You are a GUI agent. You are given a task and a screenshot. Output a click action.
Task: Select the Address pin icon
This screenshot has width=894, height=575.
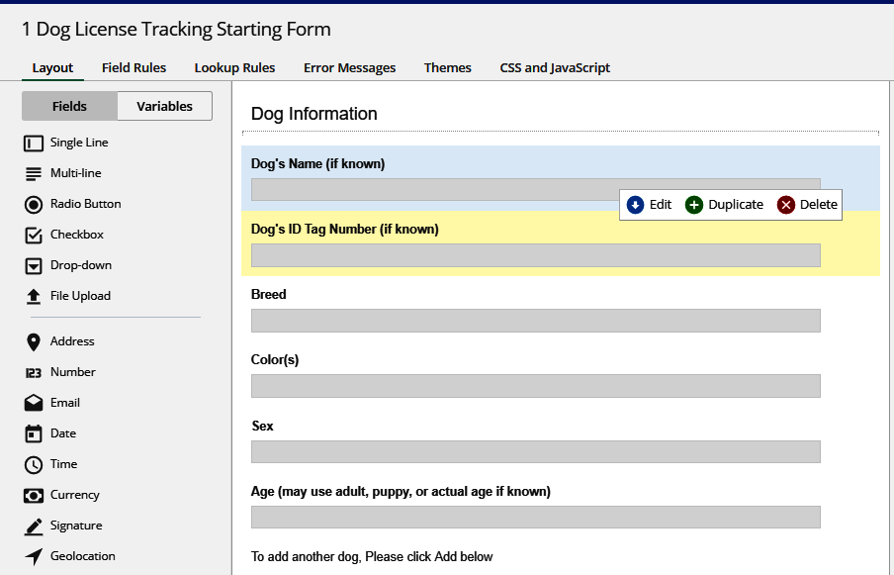tap(34, 342)
